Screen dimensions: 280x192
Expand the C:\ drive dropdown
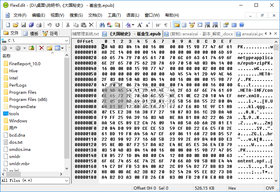click(67, 41)
